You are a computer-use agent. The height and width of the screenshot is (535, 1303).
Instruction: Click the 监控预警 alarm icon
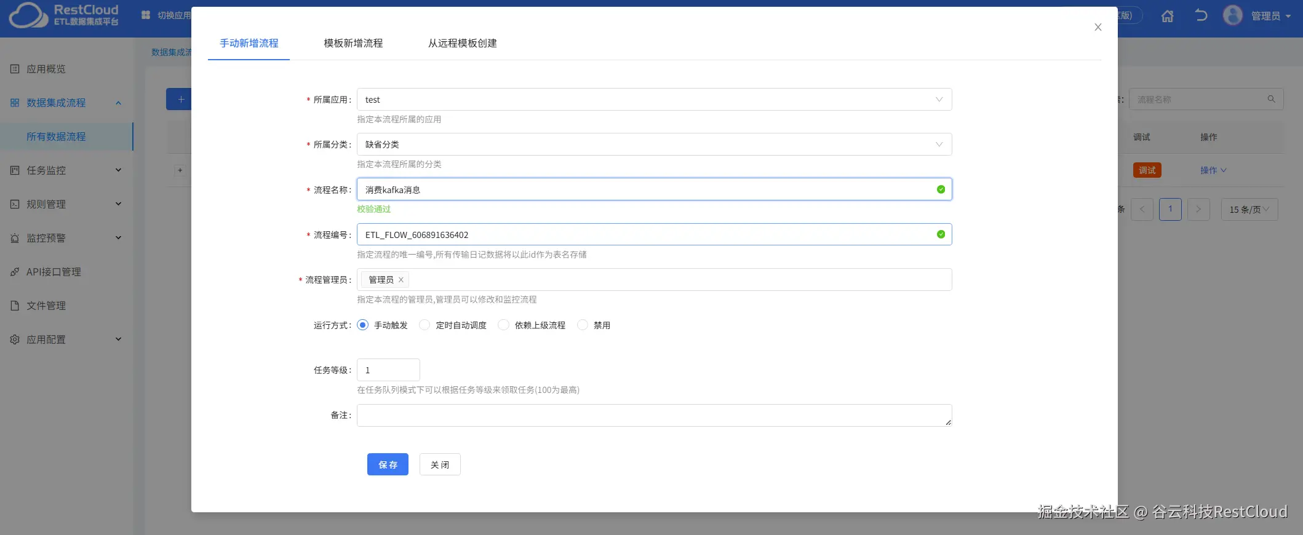point(15,238)
